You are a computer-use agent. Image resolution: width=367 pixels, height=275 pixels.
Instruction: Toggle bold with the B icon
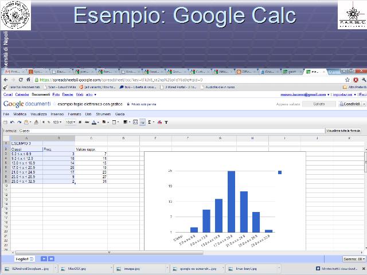(80, 122)
